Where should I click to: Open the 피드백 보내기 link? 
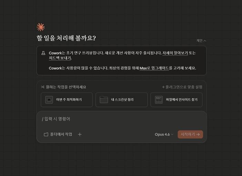[x=60, y=58]
